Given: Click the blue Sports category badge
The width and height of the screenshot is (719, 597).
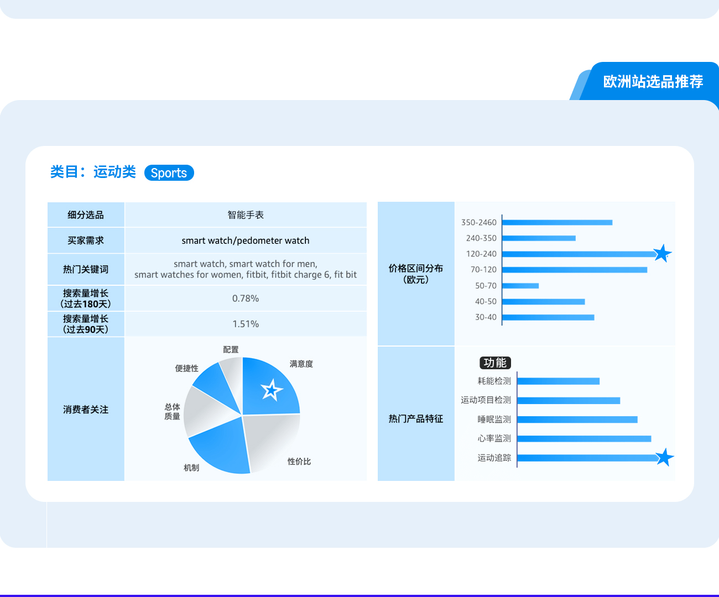Looking at the screenshot, I should [x=169, y=173].
